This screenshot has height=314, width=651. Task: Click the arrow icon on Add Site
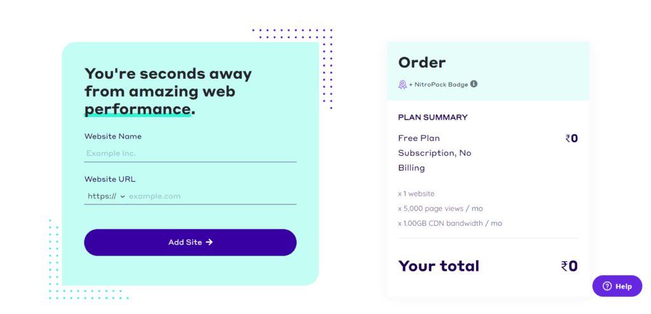coord(209,242)
